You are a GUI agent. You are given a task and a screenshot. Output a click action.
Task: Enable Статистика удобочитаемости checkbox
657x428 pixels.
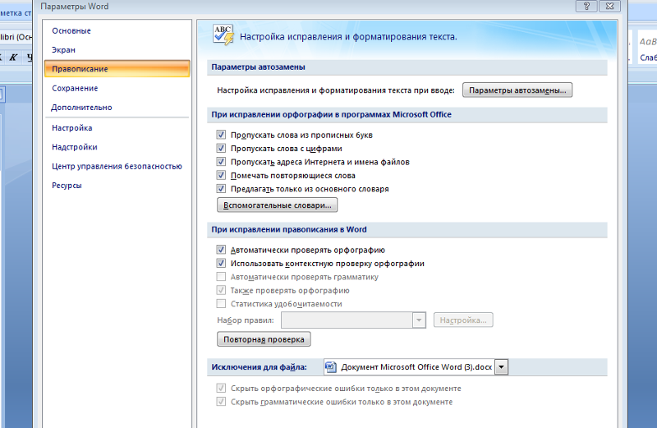coord(221,303)
